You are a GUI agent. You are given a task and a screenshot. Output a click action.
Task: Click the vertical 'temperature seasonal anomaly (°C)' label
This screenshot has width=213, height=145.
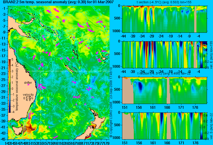[17, 86]
